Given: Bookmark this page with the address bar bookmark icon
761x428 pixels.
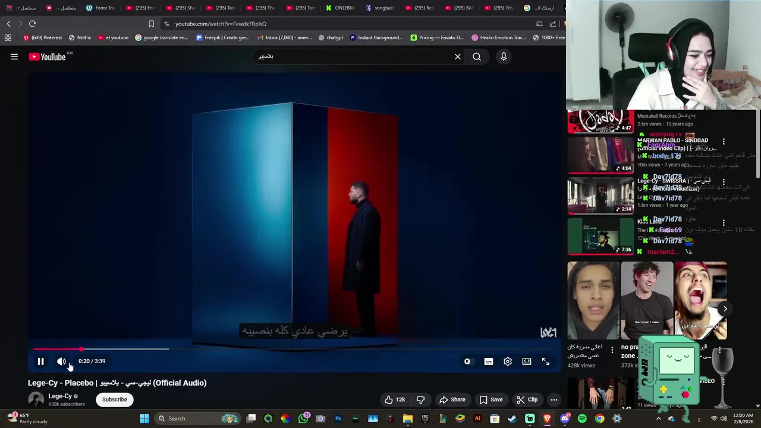Looking at the screenshot, I should click(151, 24).
